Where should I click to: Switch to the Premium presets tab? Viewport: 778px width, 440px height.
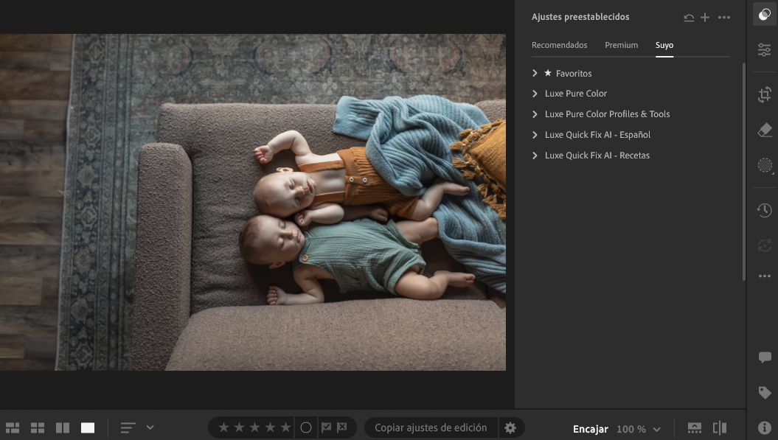click(x=621, y=45)
